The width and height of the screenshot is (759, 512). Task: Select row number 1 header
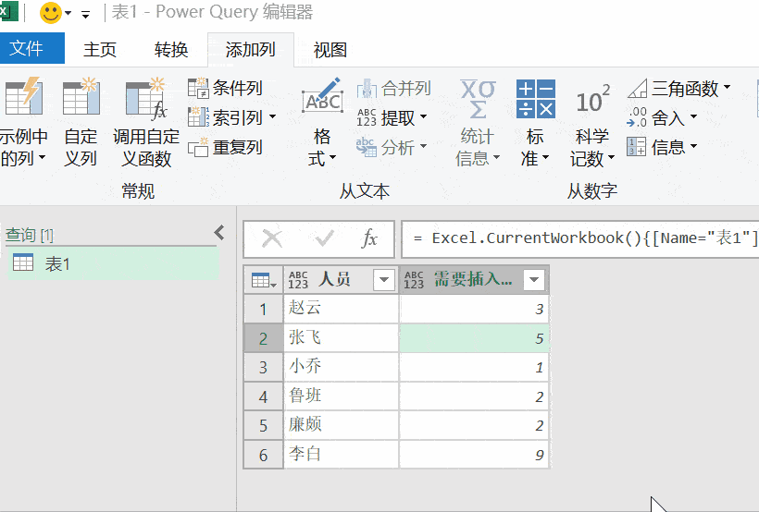(x=263, y=309)
